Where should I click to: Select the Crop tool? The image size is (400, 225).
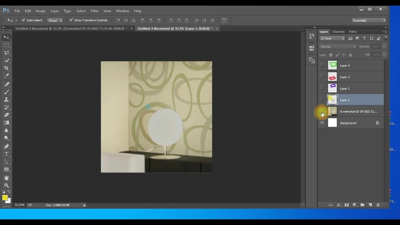pos(7,68)
